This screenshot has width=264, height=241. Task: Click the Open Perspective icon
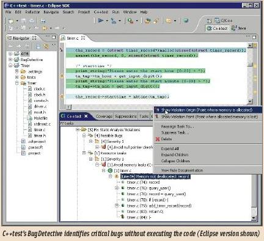tap(209, 21)
